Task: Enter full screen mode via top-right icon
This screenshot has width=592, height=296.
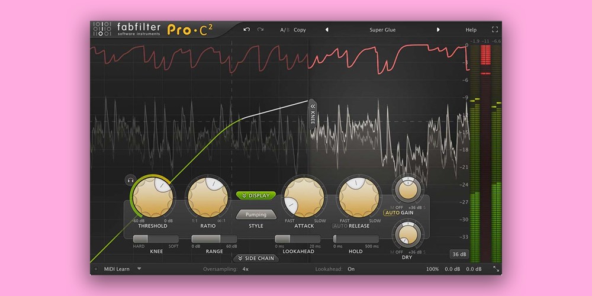Action: tap(495, 30)
